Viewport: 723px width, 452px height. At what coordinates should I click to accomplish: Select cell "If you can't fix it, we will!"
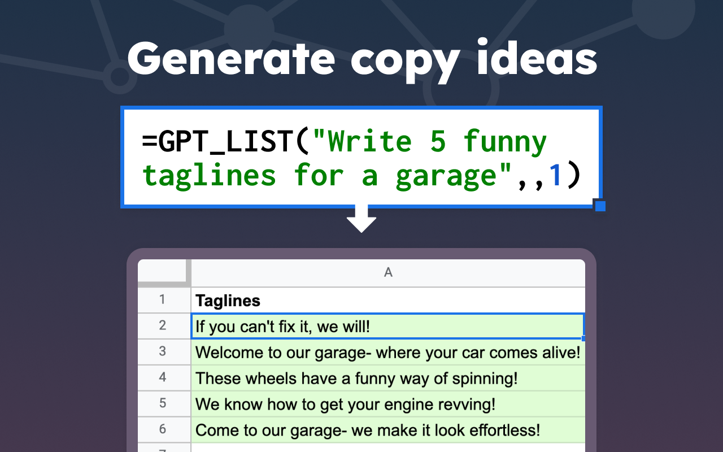[x=387, y=326]
